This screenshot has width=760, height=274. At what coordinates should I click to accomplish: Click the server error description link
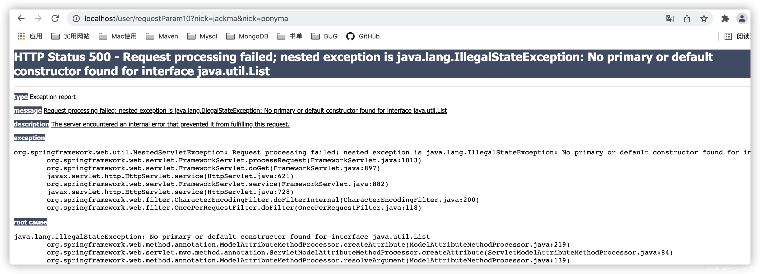tap(170, 124)
